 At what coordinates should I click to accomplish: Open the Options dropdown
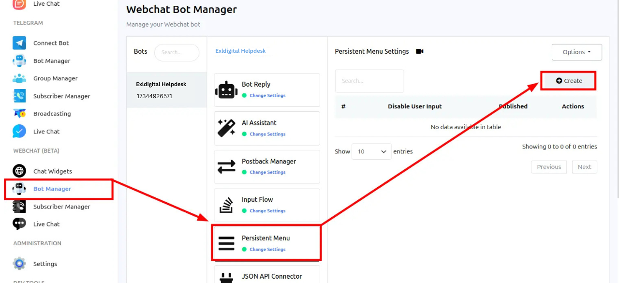coord(577,52)
